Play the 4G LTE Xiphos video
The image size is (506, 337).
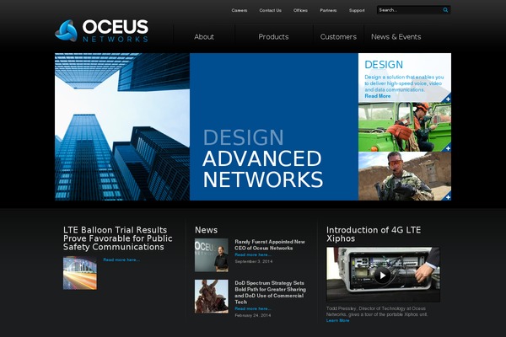coord(382,275)
